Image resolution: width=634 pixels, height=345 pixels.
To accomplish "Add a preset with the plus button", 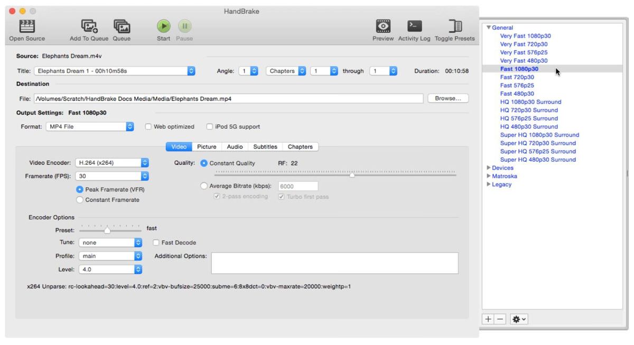I will click(489, 319).
